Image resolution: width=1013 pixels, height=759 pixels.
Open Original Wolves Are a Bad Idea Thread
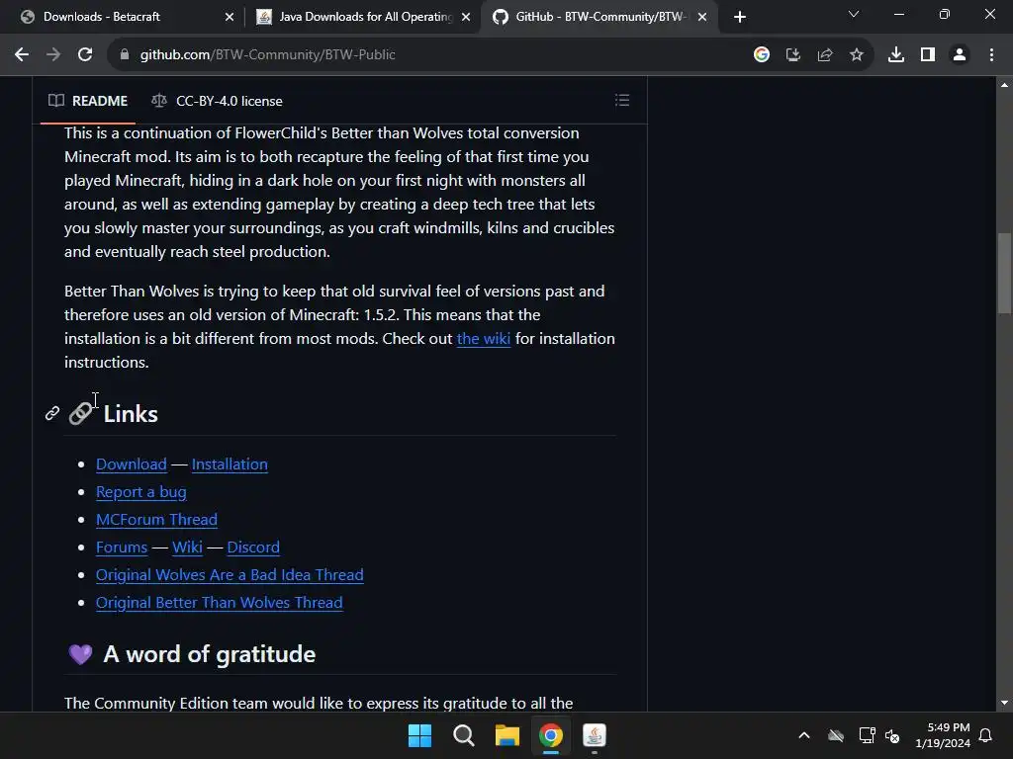pyautogui.click(x=230, y=575)
